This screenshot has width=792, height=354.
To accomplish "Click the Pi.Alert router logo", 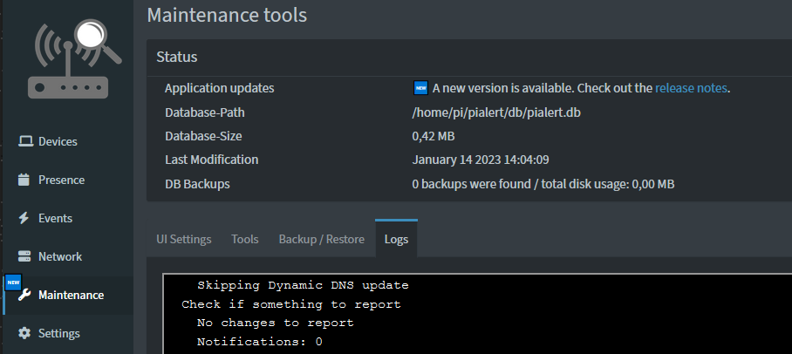I will 68,59.
